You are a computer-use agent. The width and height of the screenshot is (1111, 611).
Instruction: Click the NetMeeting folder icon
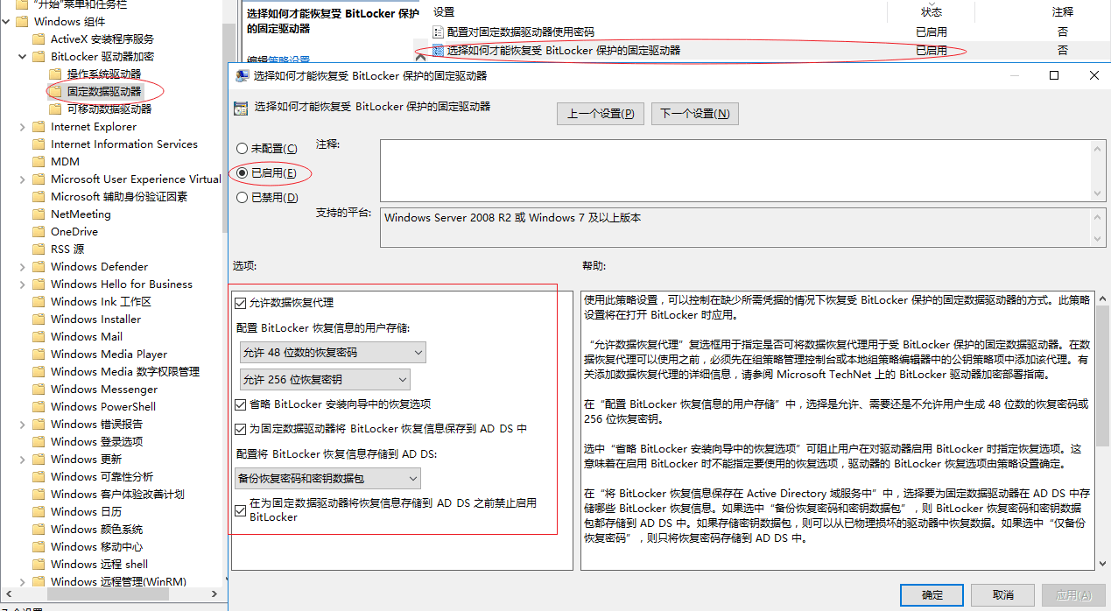click(x=40, y=214)
